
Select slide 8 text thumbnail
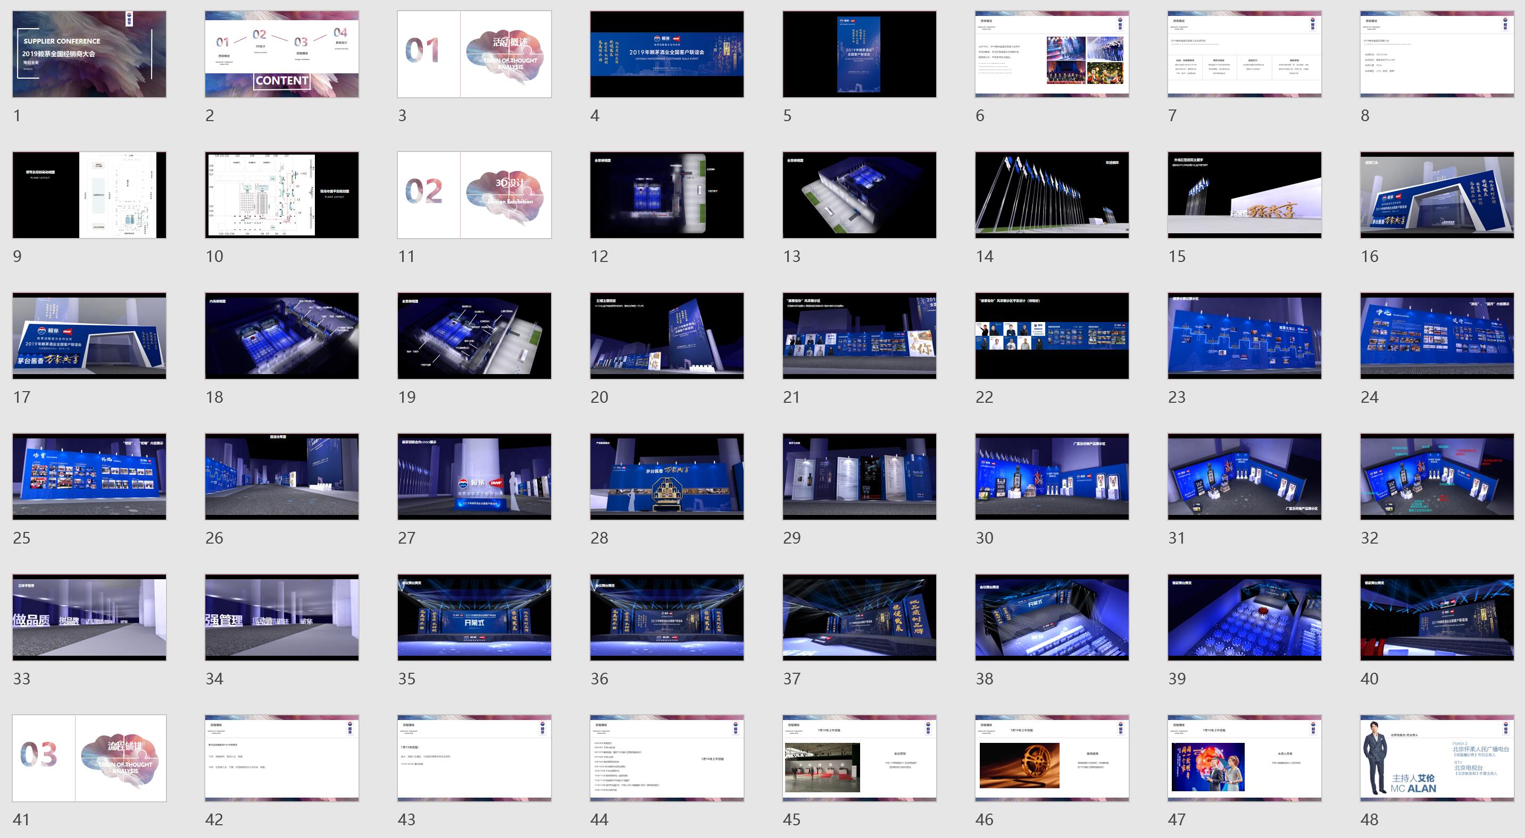point(1437,54)
